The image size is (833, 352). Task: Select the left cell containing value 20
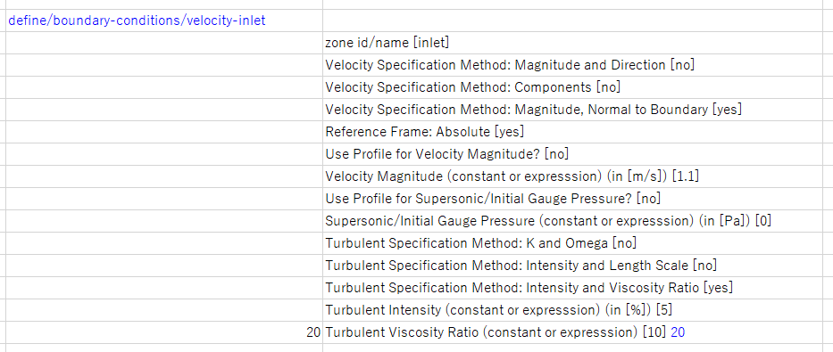pyautogui.click(x=164, y=332)
